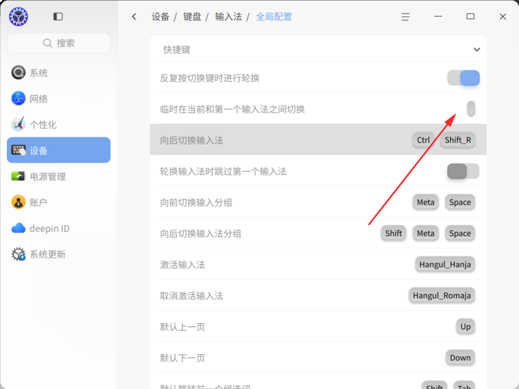Navigate to 键盘 breadcrumb
The width and height of the screenshot is (519, 389).
(x=192, y=17)
